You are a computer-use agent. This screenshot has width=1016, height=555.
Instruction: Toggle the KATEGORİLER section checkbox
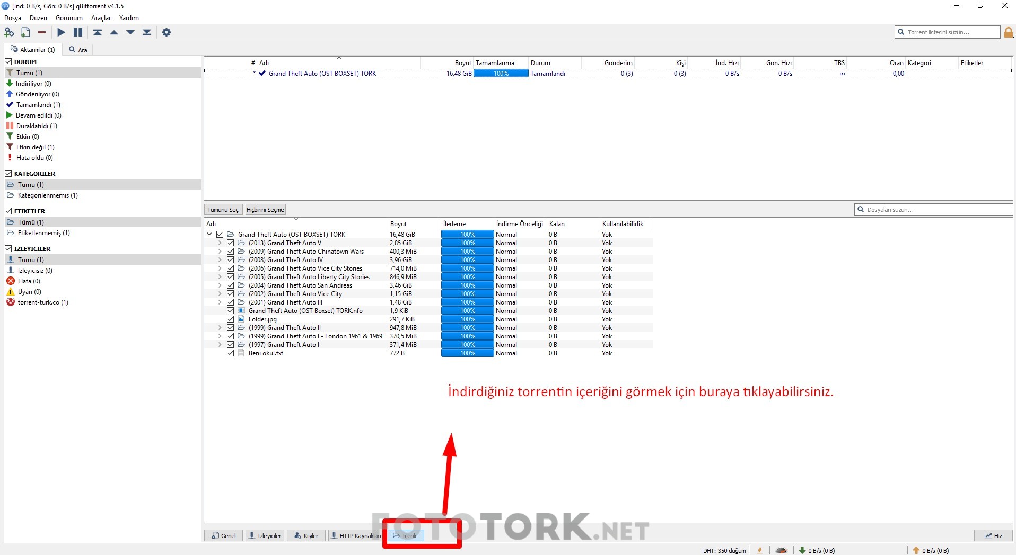click(8, 174)
